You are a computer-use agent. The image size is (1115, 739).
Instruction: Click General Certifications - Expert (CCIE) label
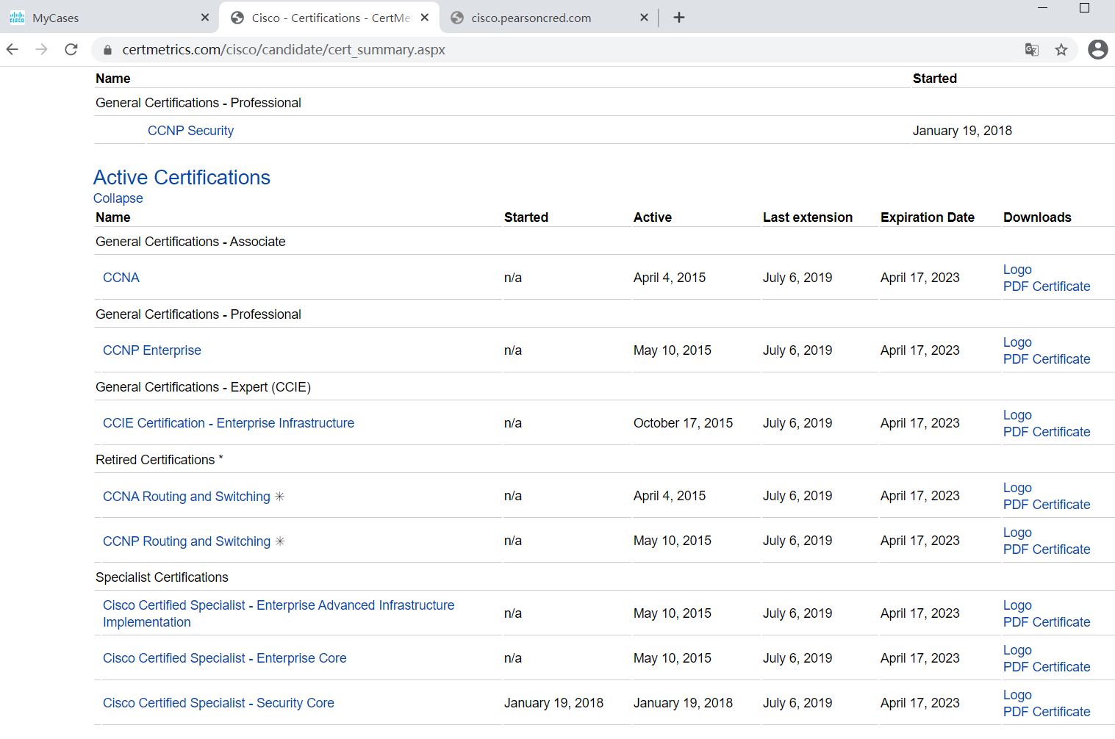[203, 387]
